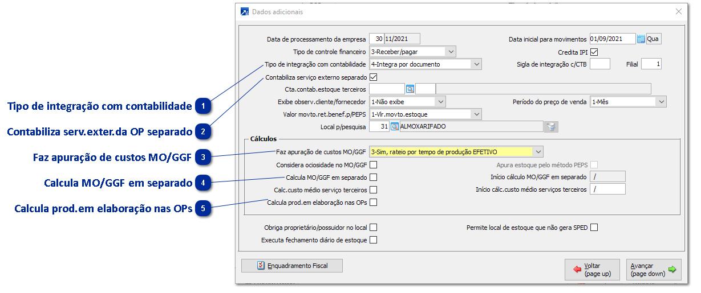
Task: Uncheck Contabiliza serviço externo separado
Action: pos(374,77)
